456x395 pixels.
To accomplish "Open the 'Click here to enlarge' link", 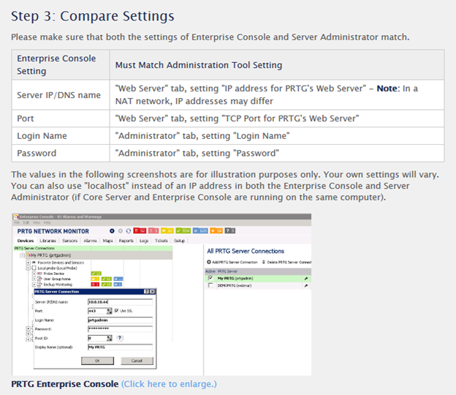I will click(169, 384).
